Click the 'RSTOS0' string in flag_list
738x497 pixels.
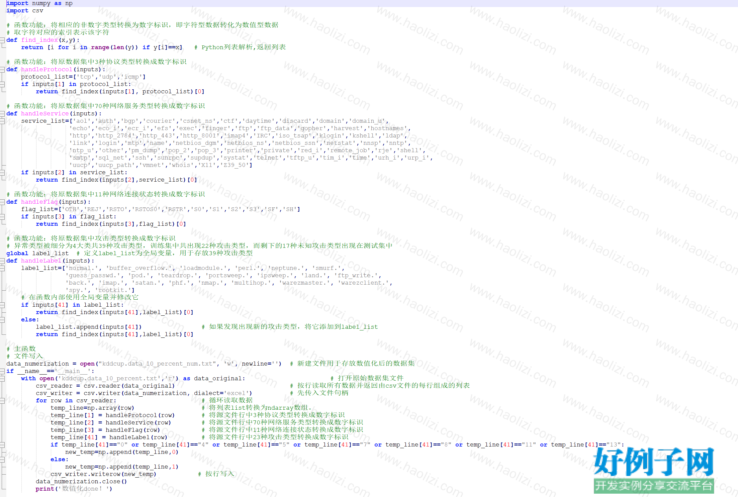(x=146, y=209)
